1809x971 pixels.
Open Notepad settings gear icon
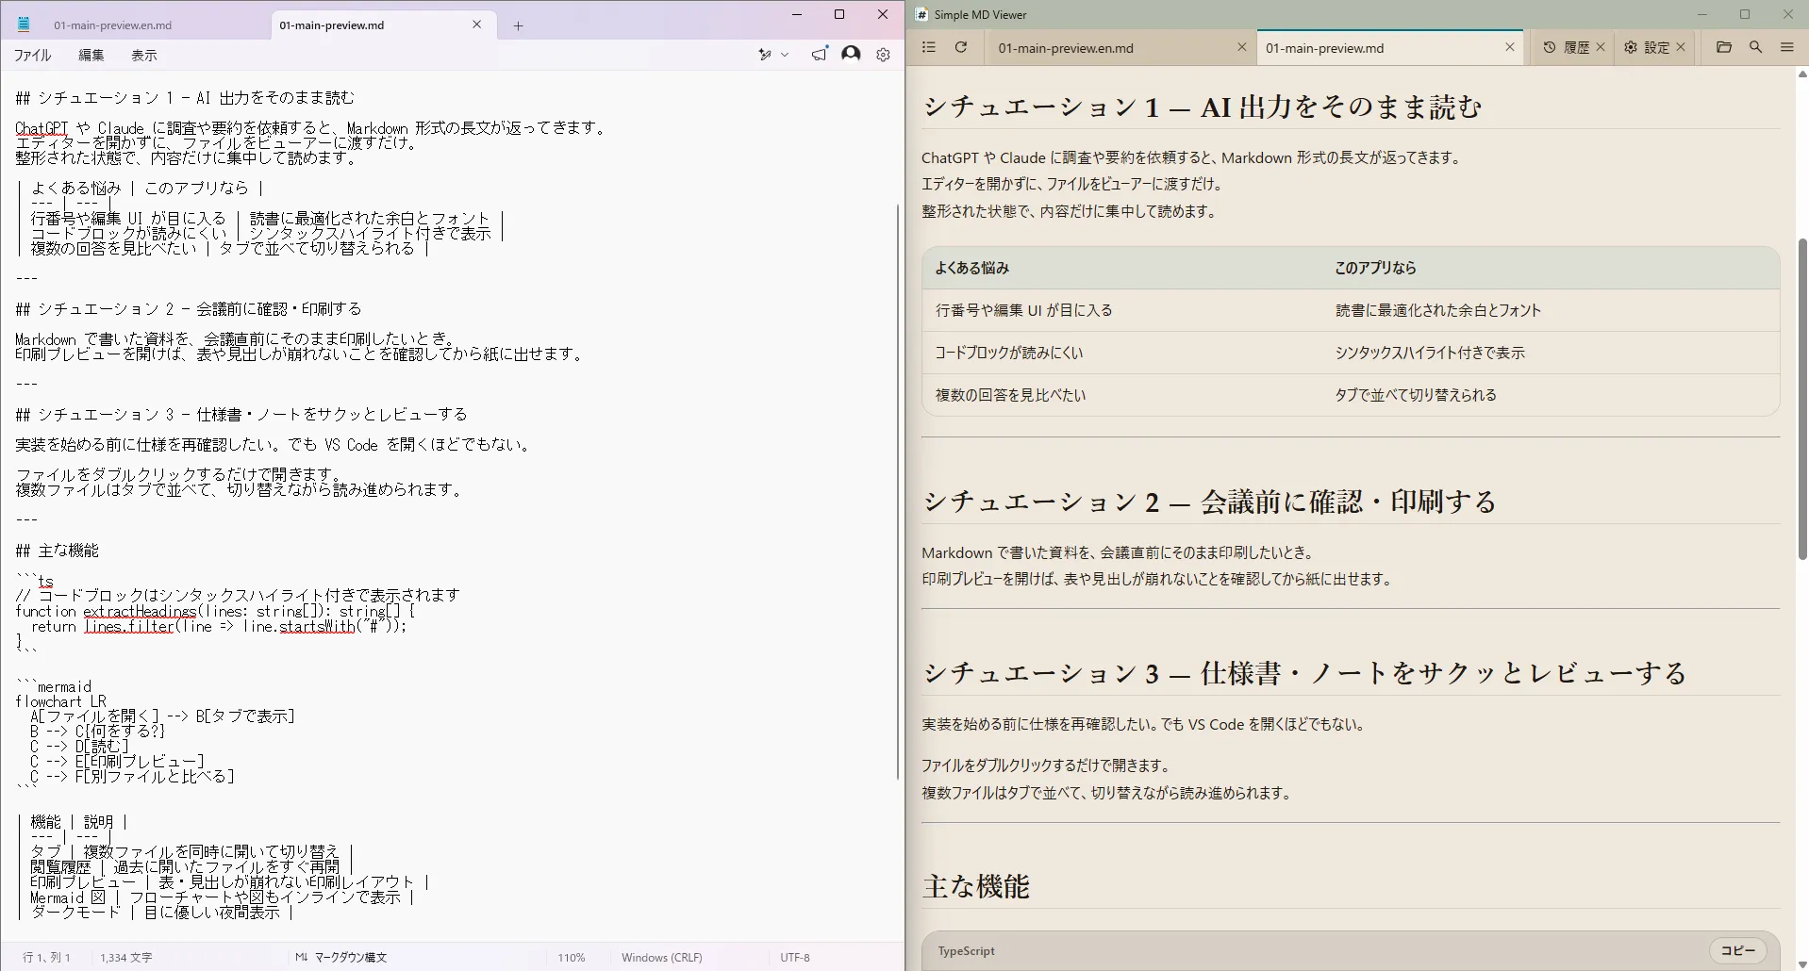coord(883,55)
